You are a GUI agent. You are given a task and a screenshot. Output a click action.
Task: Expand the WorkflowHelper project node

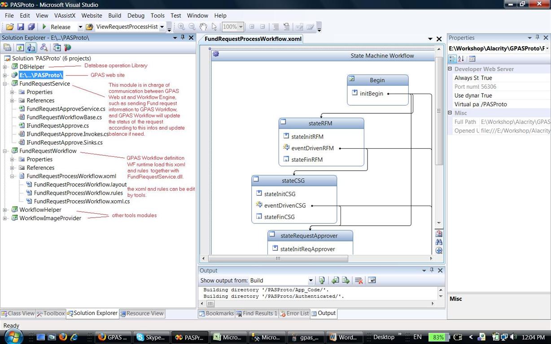point(5,210)
